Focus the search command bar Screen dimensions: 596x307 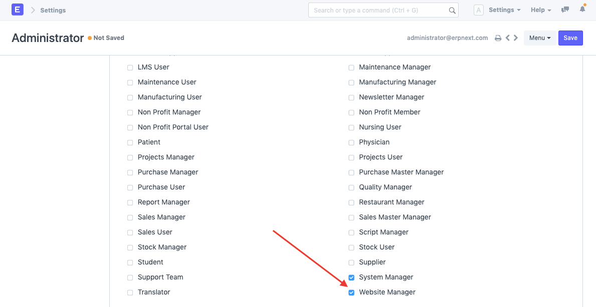click(x=378, y=10)
